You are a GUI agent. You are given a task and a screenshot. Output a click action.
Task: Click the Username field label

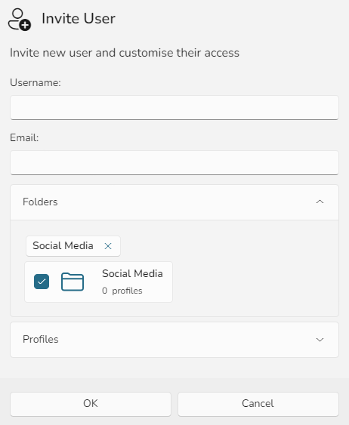click(36, 83)
